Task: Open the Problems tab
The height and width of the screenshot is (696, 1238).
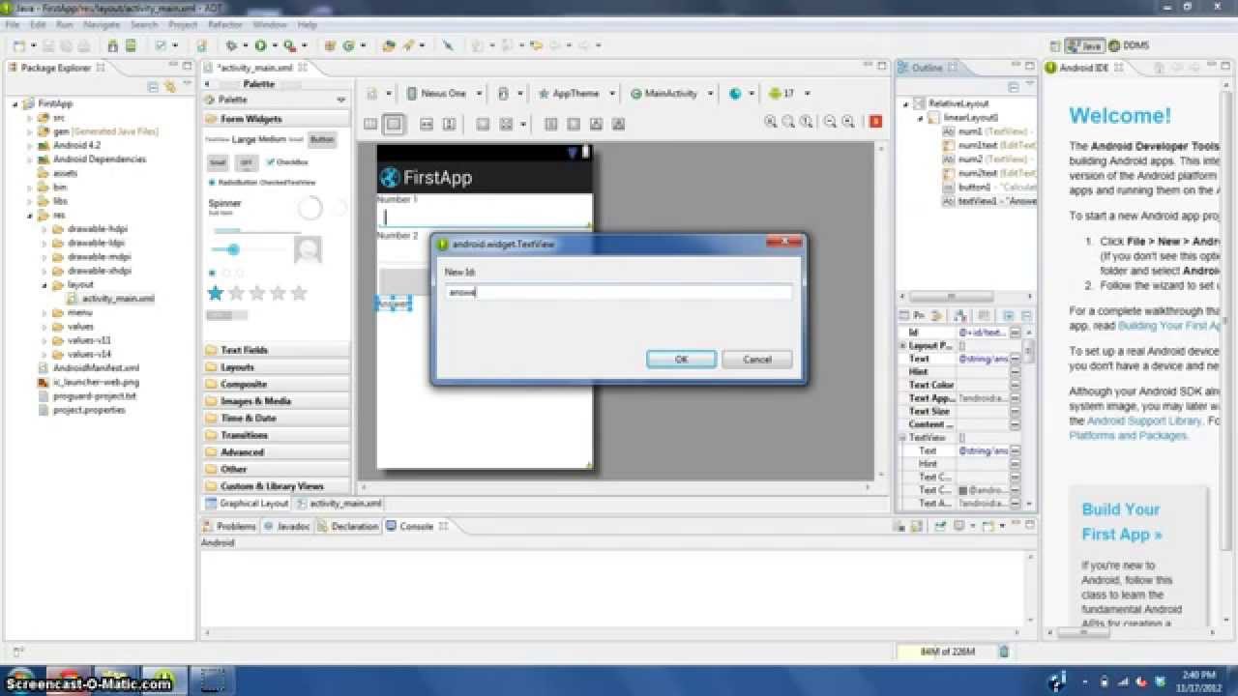Action: click(230, 526)
